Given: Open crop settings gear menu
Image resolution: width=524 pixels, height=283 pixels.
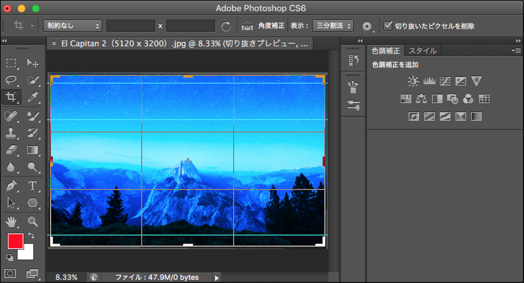Looking at the screenshot, I should (x=367, y=26).
